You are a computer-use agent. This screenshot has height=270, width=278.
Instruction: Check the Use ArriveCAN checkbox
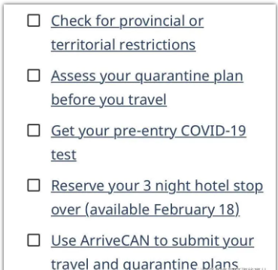tap(34, 241)
